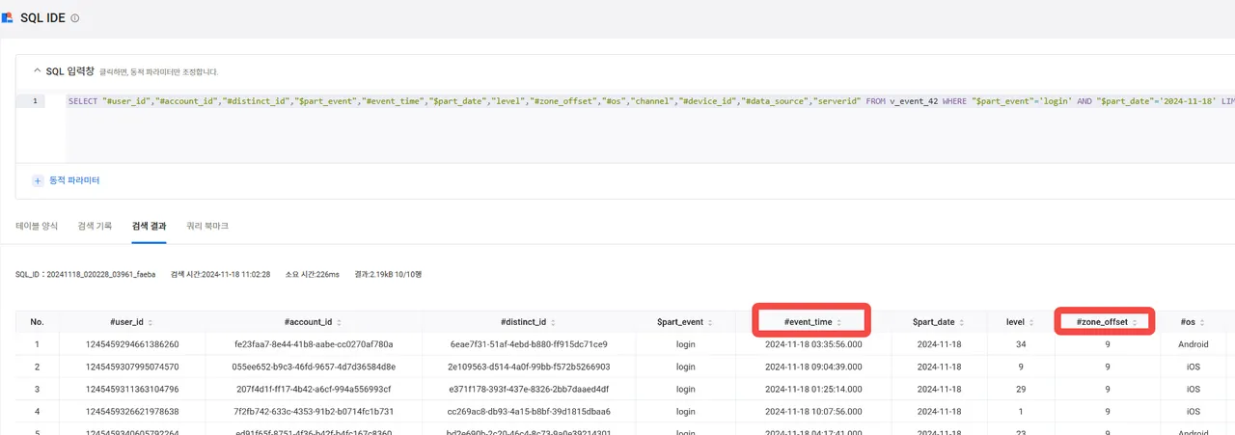Select distinct id 2e109563-d514-4a0f-99bb-f572b5266903
The image size is (1235, 435).
point(529,367)
